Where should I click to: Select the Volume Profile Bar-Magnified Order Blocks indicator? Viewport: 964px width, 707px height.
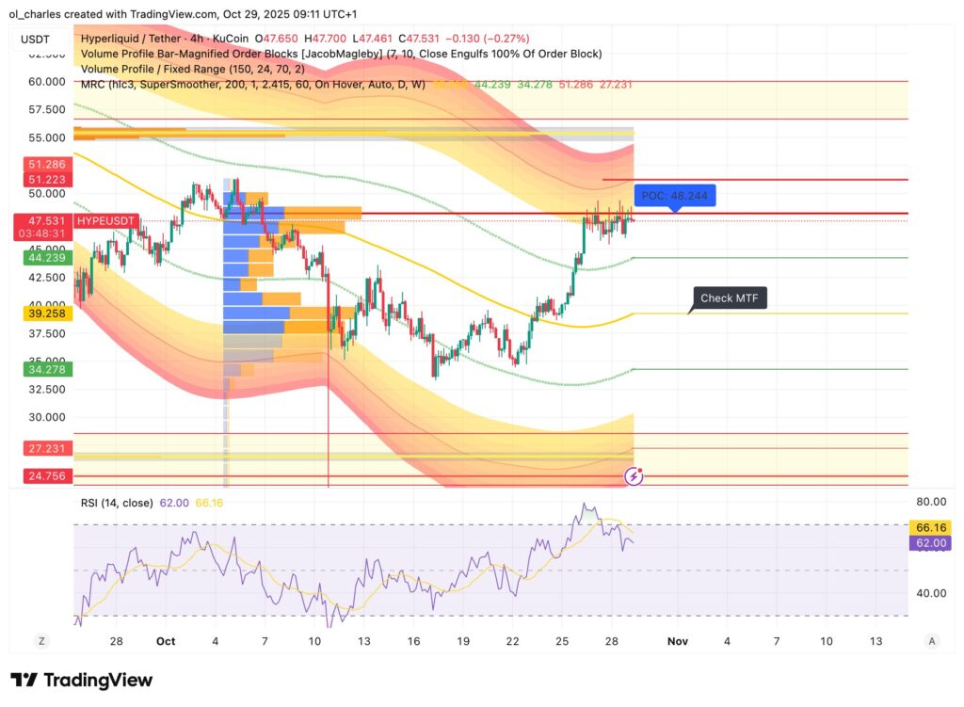[x=341, y=54]
